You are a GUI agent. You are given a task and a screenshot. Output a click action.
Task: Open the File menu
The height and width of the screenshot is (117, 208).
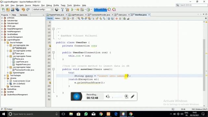click(x=2, y=5)
